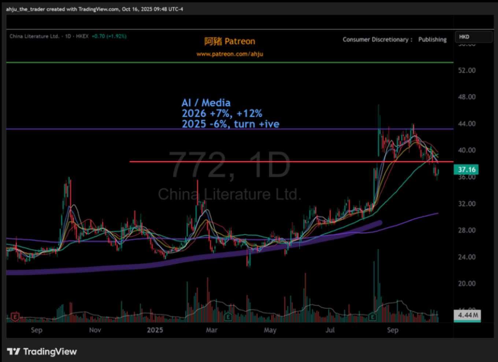
Task: Click the +0.70 (+1.92%) price change value
Action: 109,36
